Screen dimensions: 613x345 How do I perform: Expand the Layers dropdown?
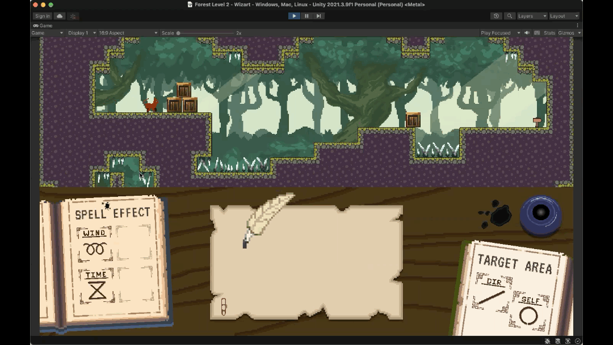pyautogui.click(x=532, y=16)
